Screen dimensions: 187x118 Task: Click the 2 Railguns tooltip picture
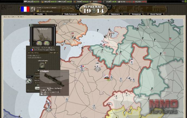point(54,80)
